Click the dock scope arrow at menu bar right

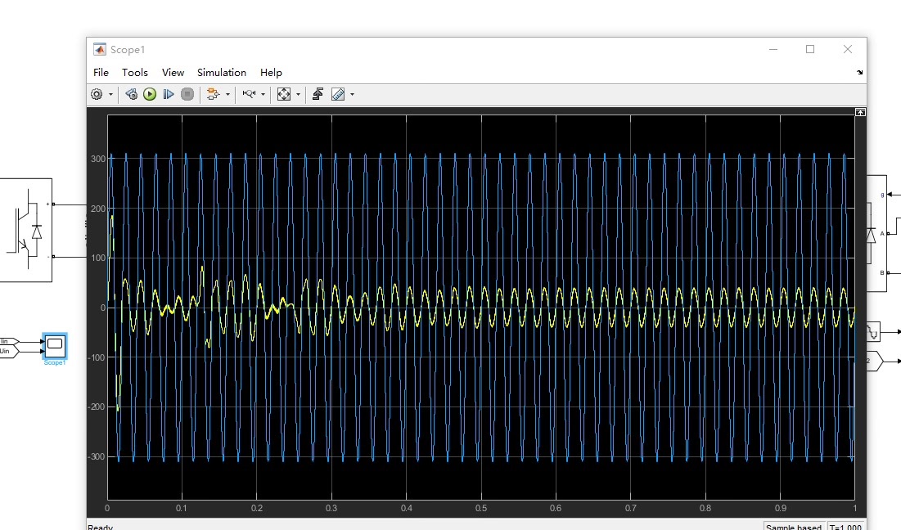(859, 72)
